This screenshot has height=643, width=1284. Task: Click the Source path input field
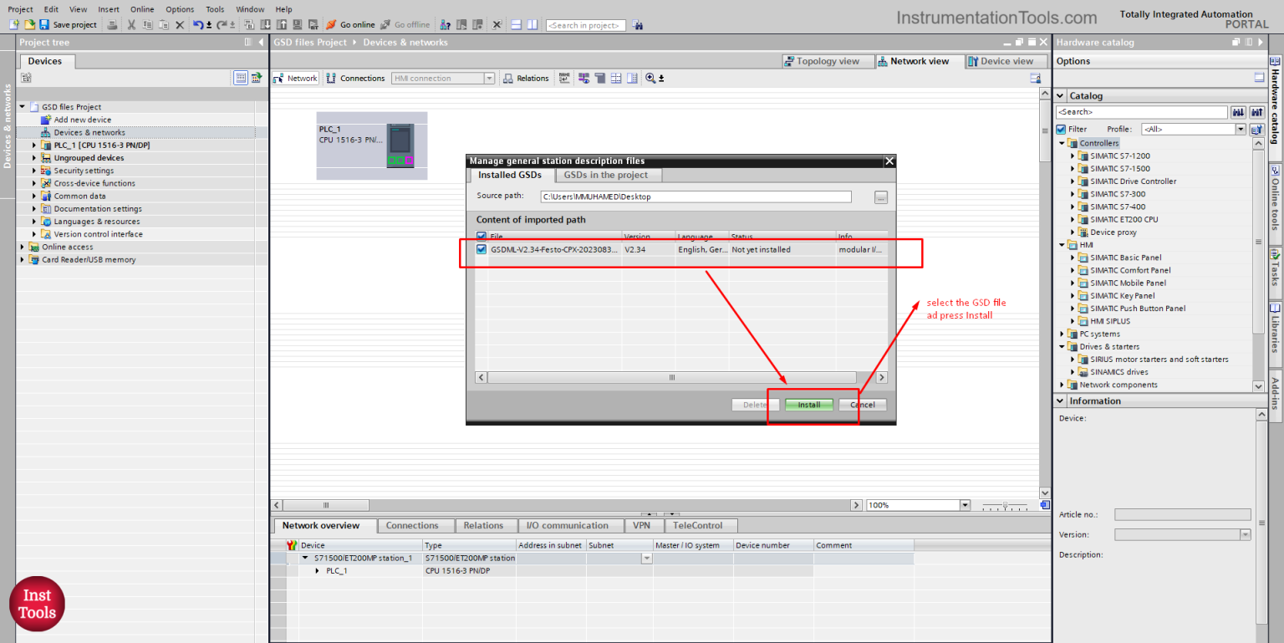coord(695,197)
